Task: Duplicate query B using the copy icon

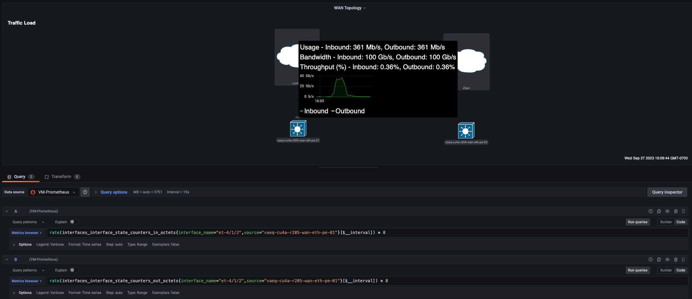Action: (x=659, y=259)
